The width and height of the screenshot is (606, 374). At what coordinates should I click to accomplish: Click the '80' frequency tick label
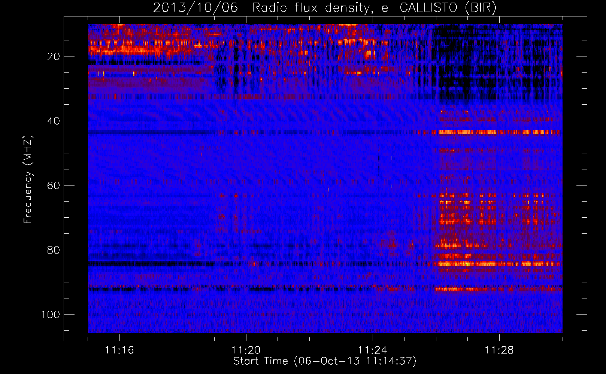pos(54,250)
